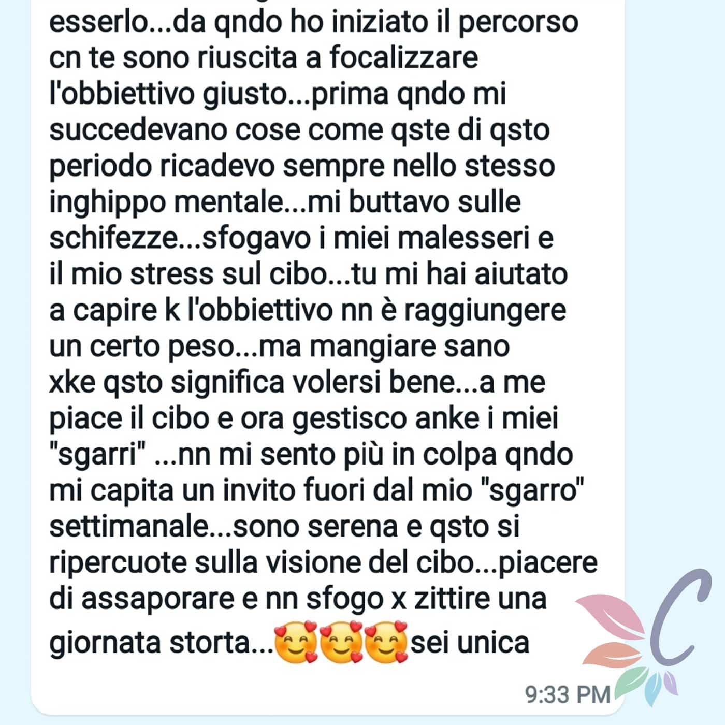Image resolution: width=725 pixels, height=725 pixels.
Task: Click the orange leaf in the watermark logo
Action: point(611,654)
